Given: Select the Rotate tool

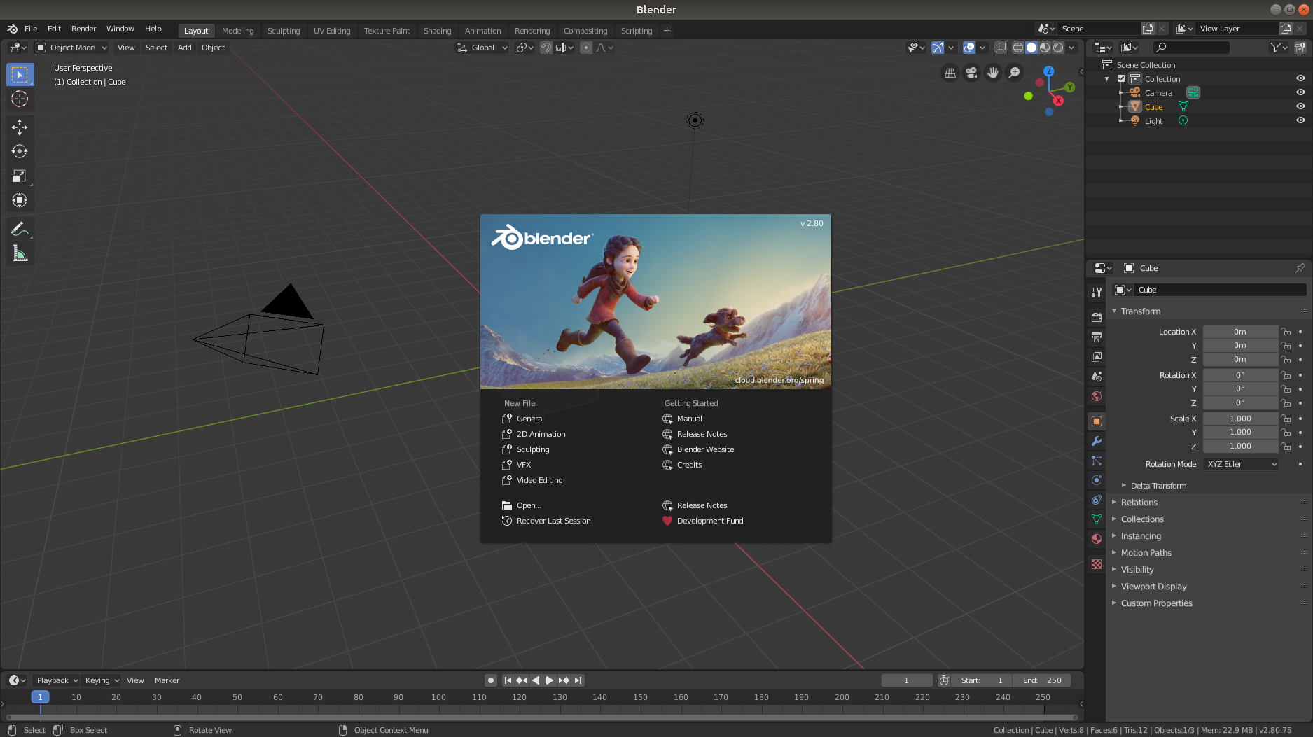Looking at the screenshot, I should click(20, 151).
